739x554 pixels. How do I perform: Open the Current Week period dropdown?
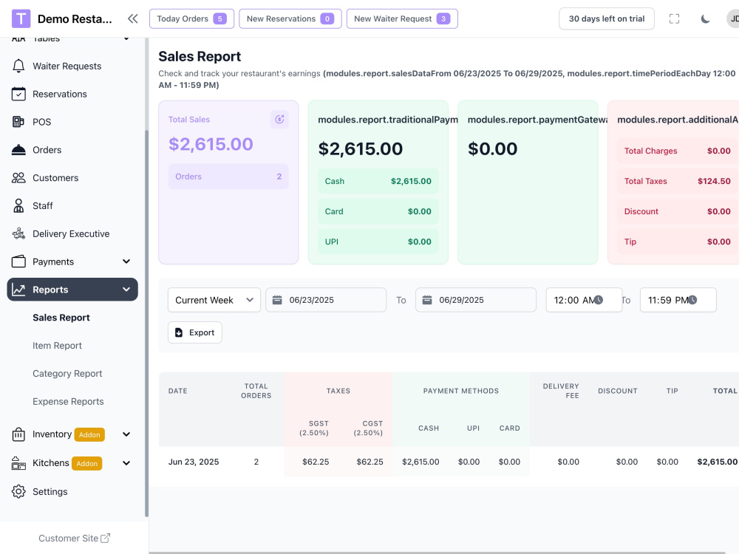214,300
